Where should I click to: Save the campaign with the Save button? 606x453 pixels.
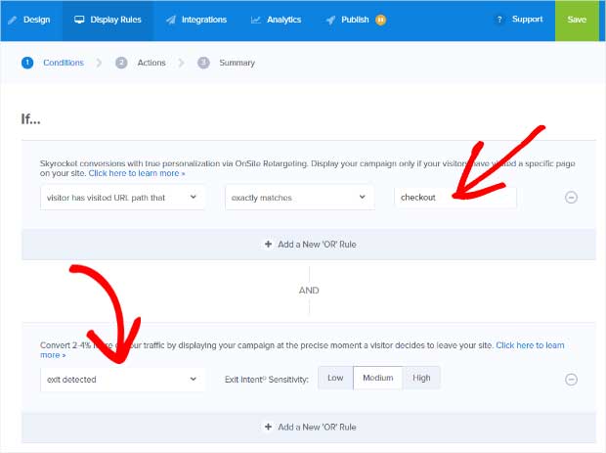pyautogui.click(x=576, y=20)
